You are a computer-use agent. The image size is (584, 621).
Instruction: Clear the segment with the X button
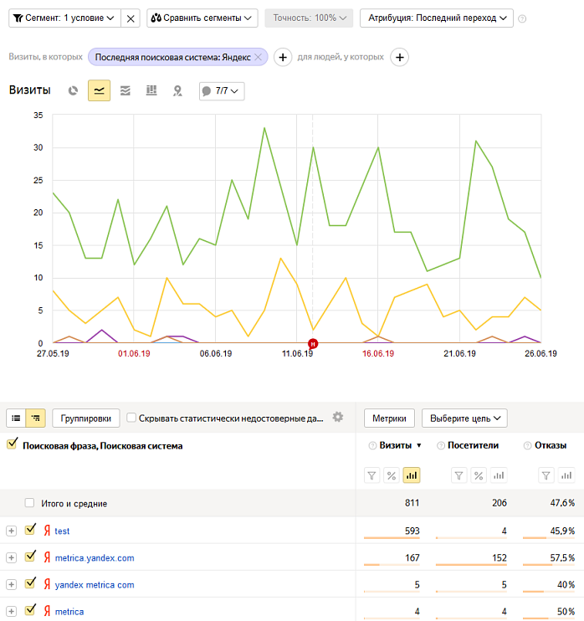pos(131,18)
